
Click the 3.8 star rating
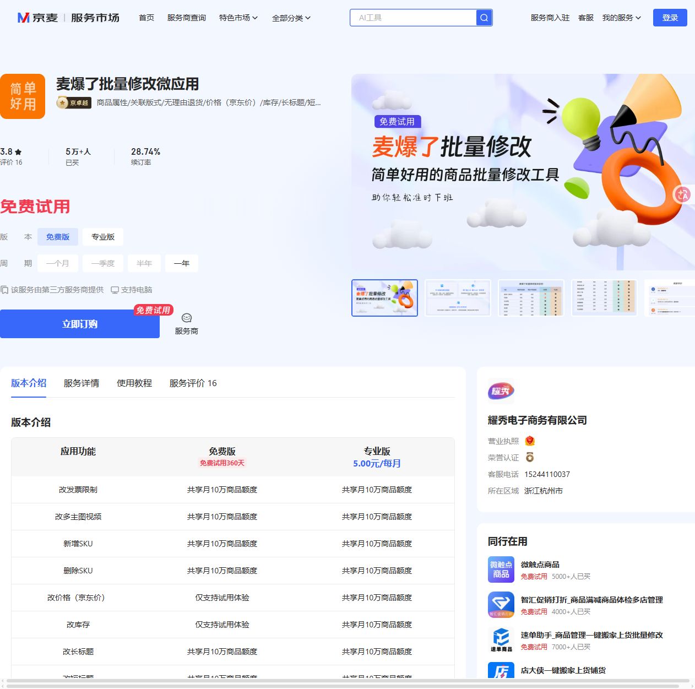pos(11,151)
